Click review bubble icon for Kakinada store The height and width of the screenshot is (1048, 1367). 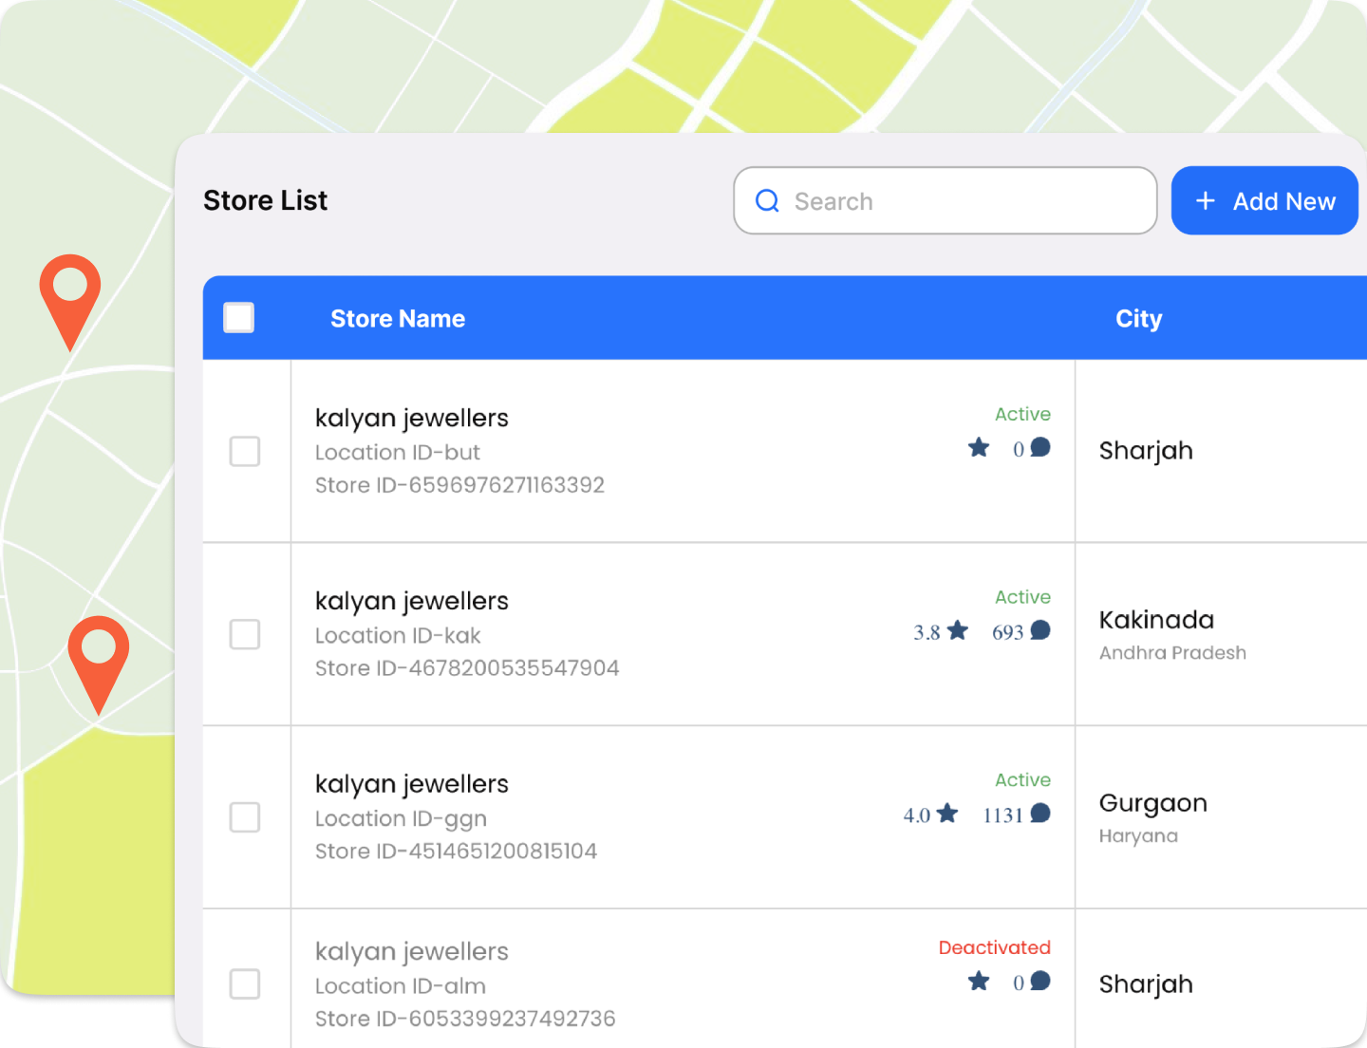pyautogui.click(x=1040, y=631)
